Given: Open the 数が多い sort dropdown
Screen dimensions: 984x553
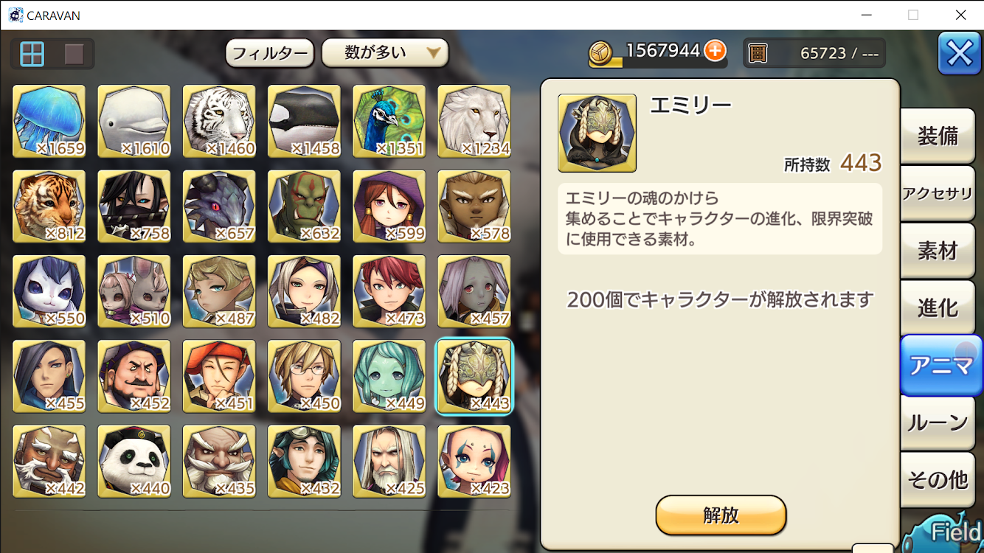Looking at the screenshot, I should (385, 53).
